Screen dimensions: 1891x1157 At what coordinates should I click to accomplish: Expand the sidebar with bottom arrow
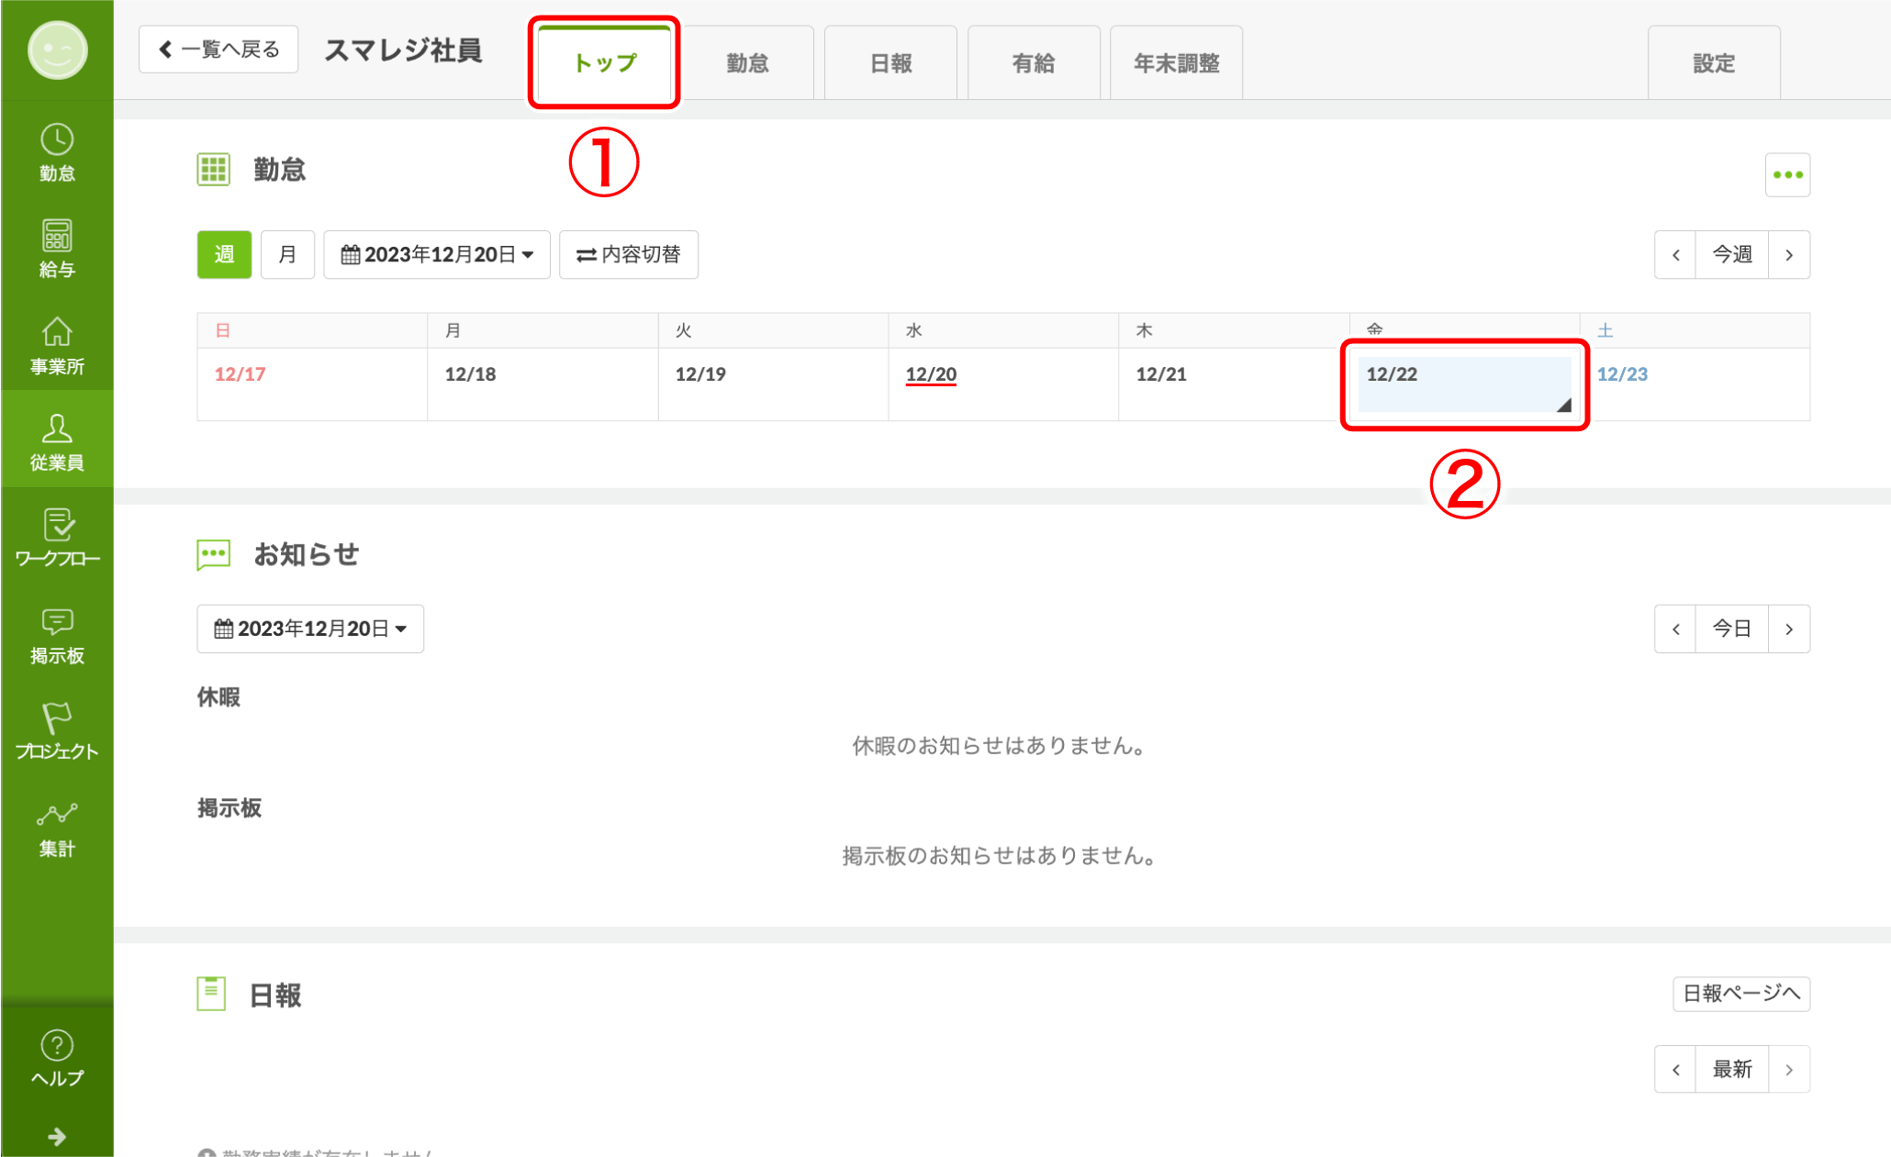(x=57, y=1137)
